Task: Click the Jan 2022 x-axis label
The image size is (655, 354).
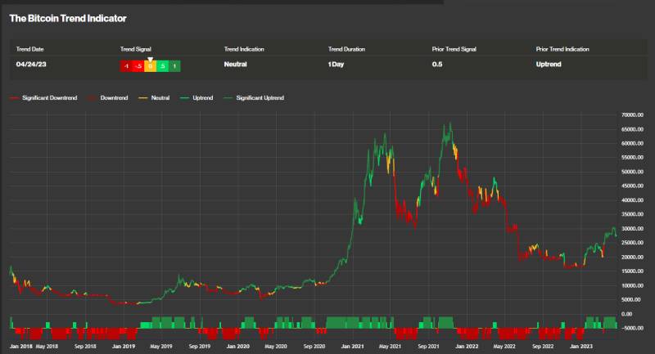Action: coord(467,347)
